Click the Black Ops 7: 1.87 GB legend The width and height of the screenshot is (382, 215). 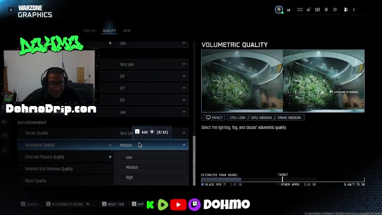[221, 185]
